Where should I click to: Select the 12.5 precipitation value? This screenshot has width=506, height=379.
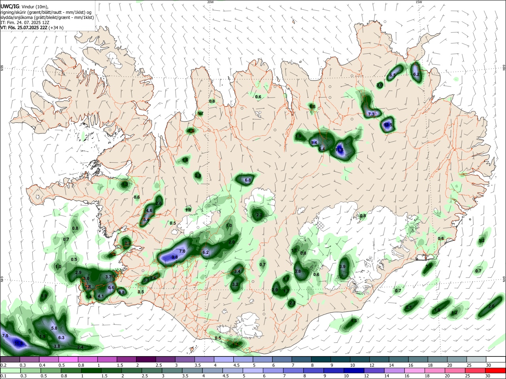(x=388, y=125)
